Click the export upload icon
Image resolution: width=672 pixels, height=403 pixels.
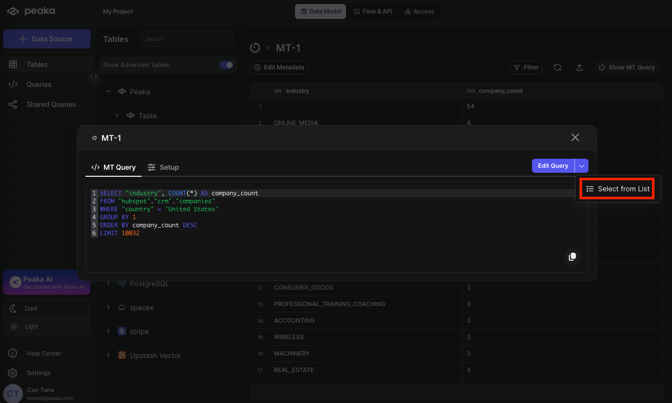(579, 67)
